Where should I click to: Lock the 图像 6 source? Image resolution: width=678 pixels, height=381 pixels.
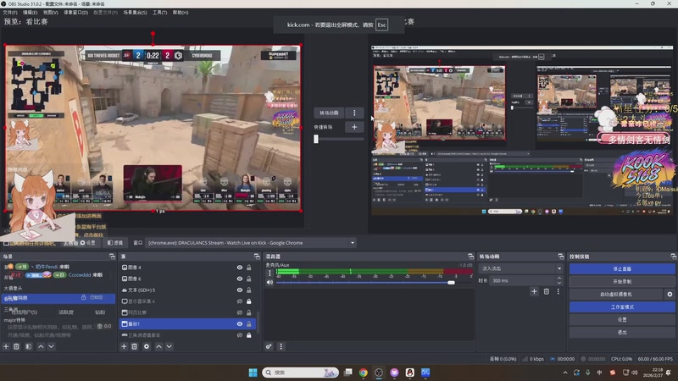(249, 279)
